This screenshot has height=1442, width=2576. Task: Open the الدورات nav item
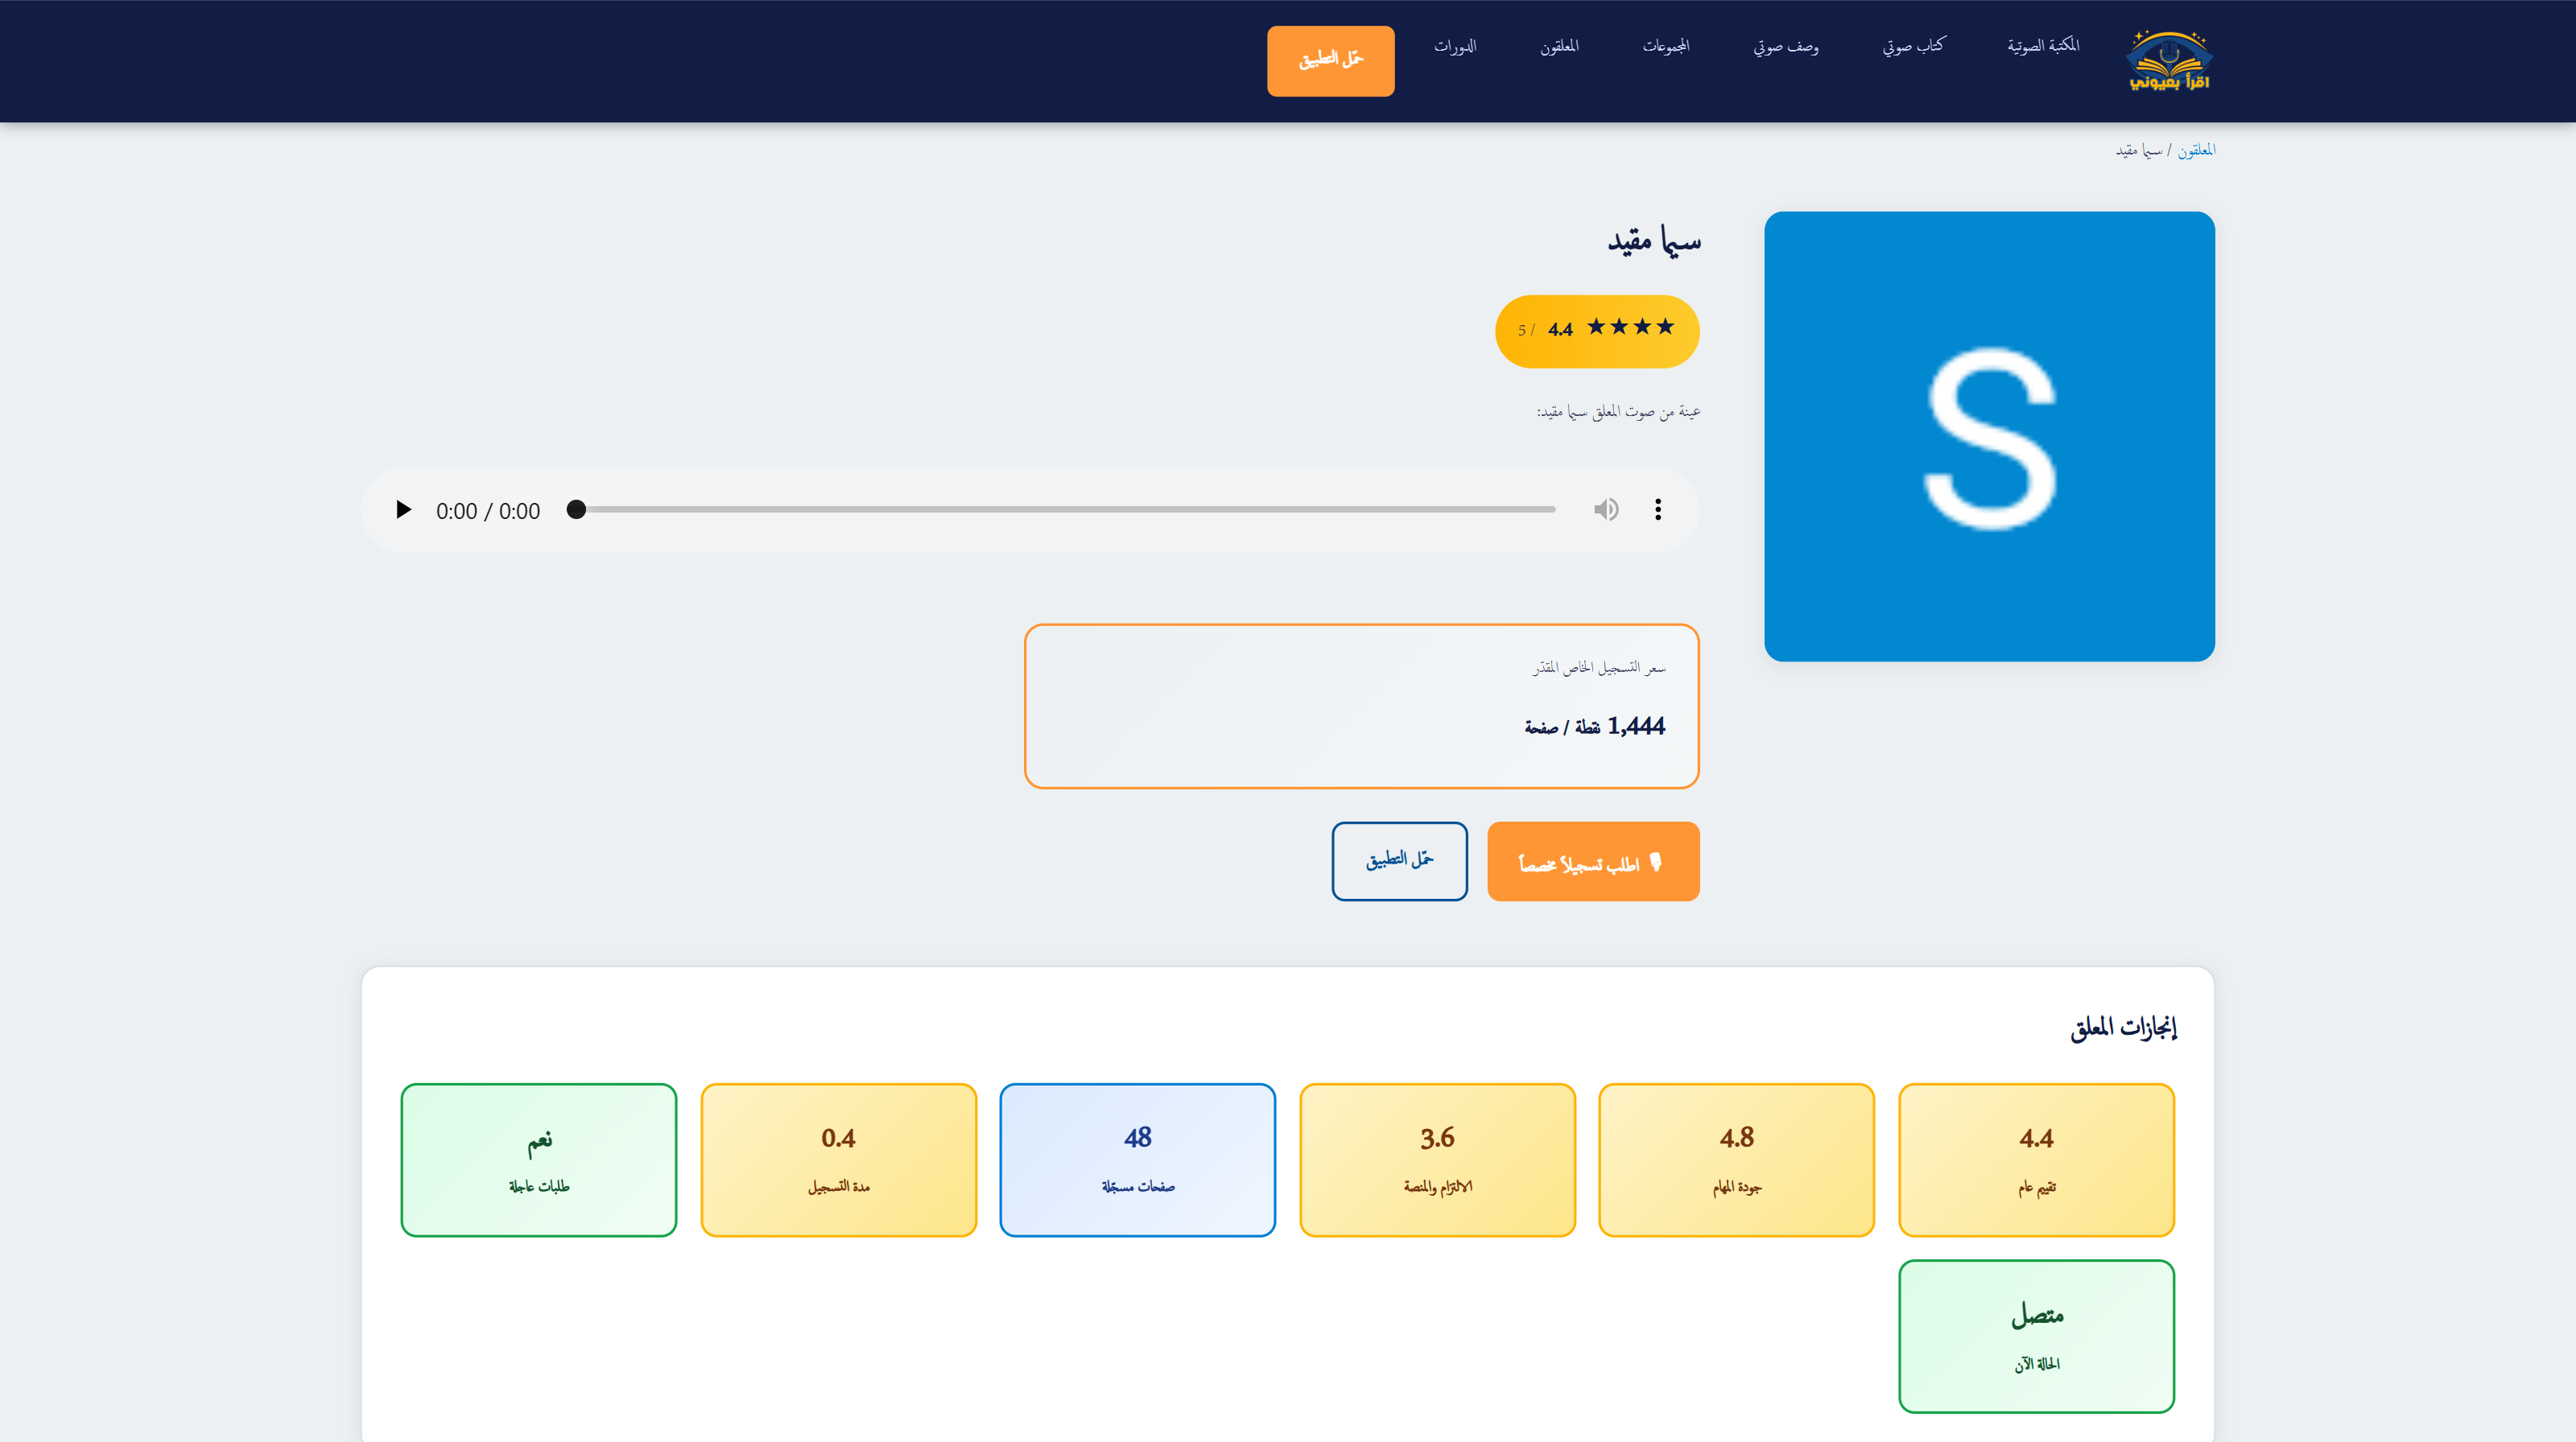click(x=1455, y=46)
